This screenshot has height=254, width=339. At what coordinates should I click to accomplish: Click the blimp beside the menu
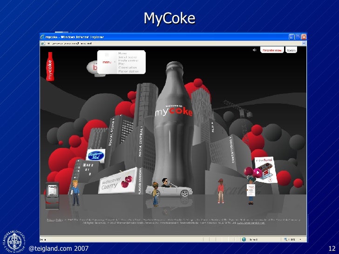92,68
